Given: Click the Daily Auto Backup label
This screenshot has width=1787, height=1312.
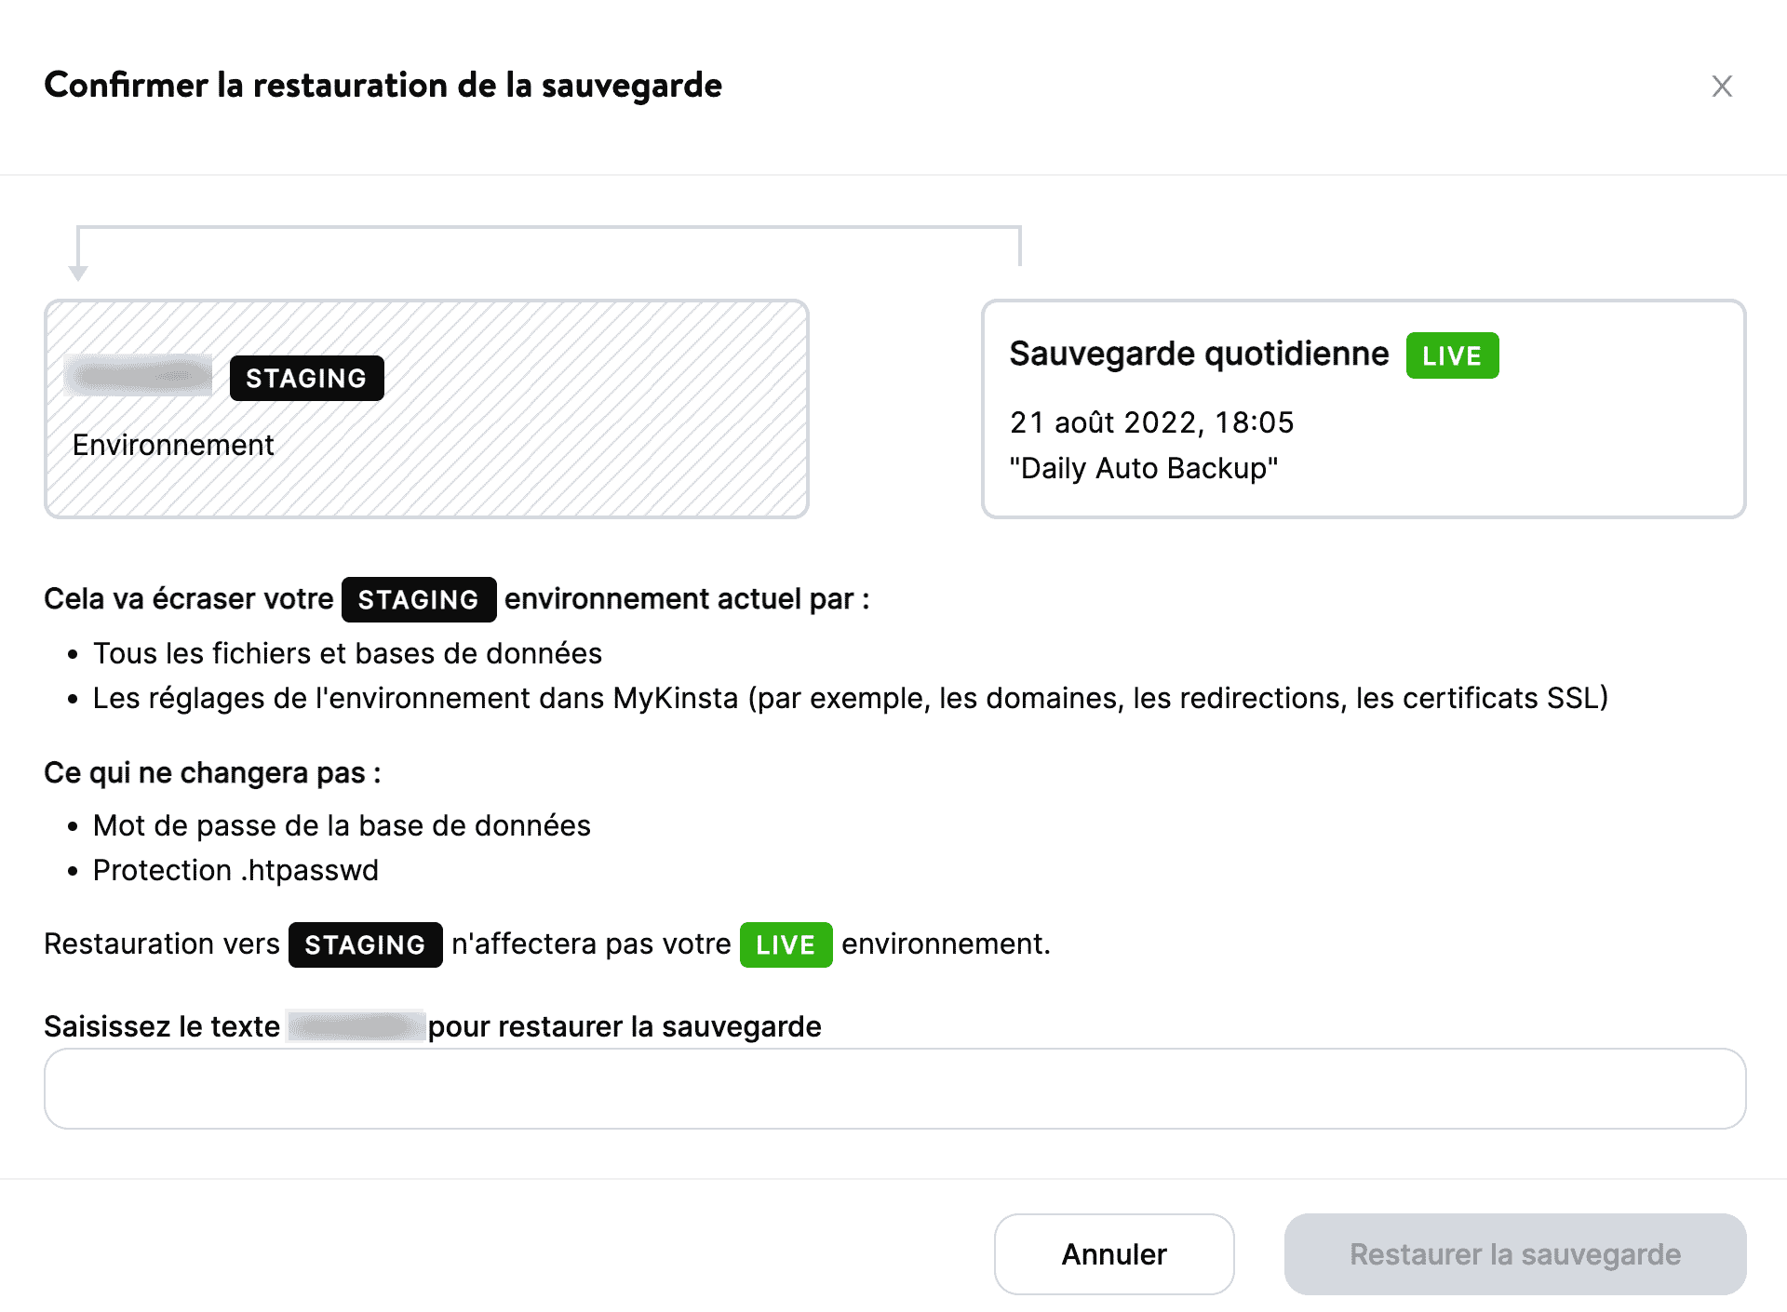Looking at the screenshot, I should click(1145, 468).
